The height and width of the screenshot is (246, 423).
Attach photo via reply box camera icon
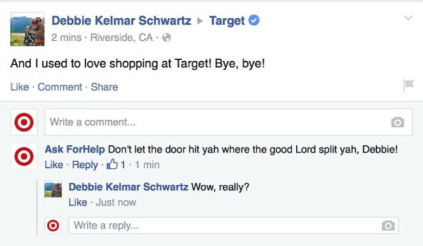(389, 225)
